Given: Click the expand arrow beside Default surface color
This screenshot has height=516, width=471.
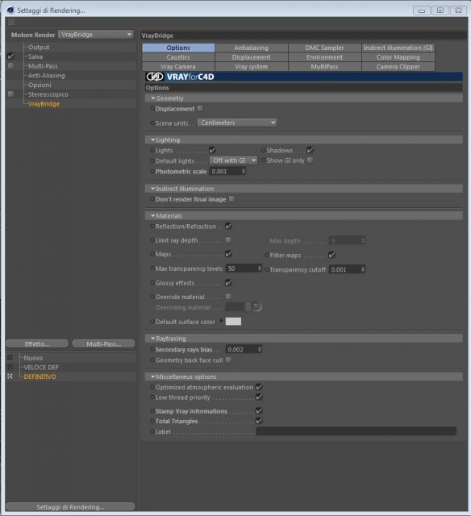Looking at the screenshot, I should point(221,321).
